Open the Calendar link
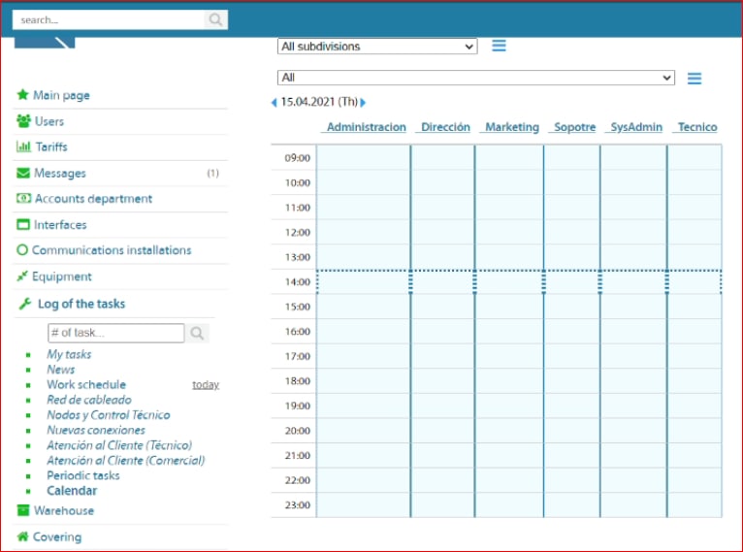The width and height of the screenshot is (743, 552). 72,491
